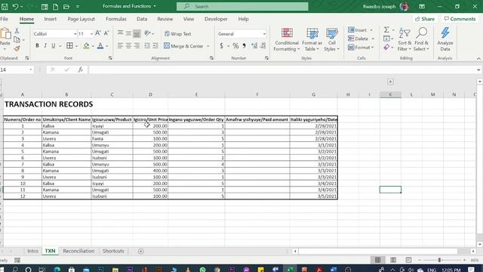Open the Format cells menu
Image resolution: width=483 pixels, height=272 pixels.
tap(361, 48)
